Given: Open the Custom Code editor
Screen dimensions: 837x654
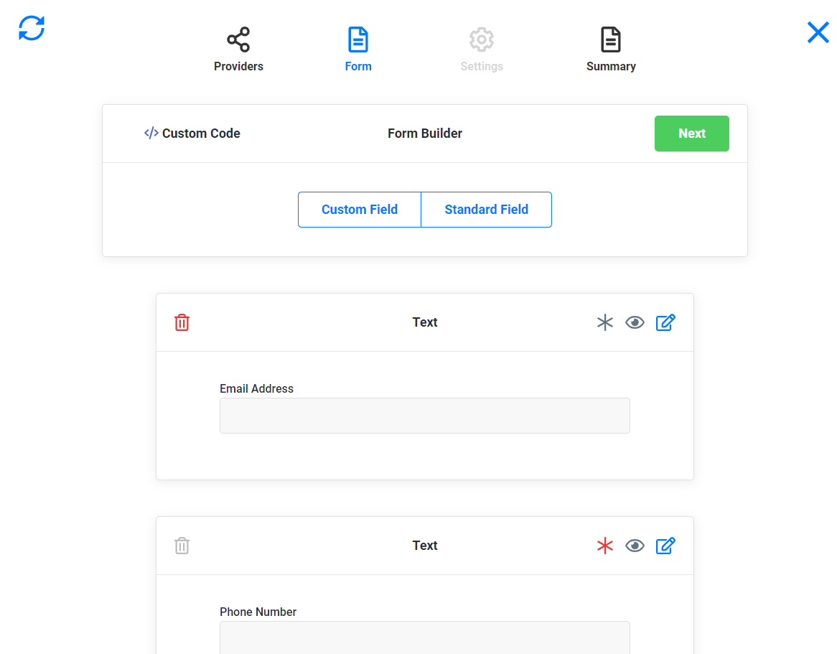Looking at the screenshot, I should tap(192, 133).
